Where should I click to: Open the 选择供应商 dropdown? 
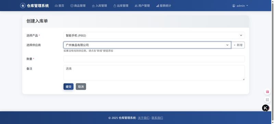coord(147,45)
